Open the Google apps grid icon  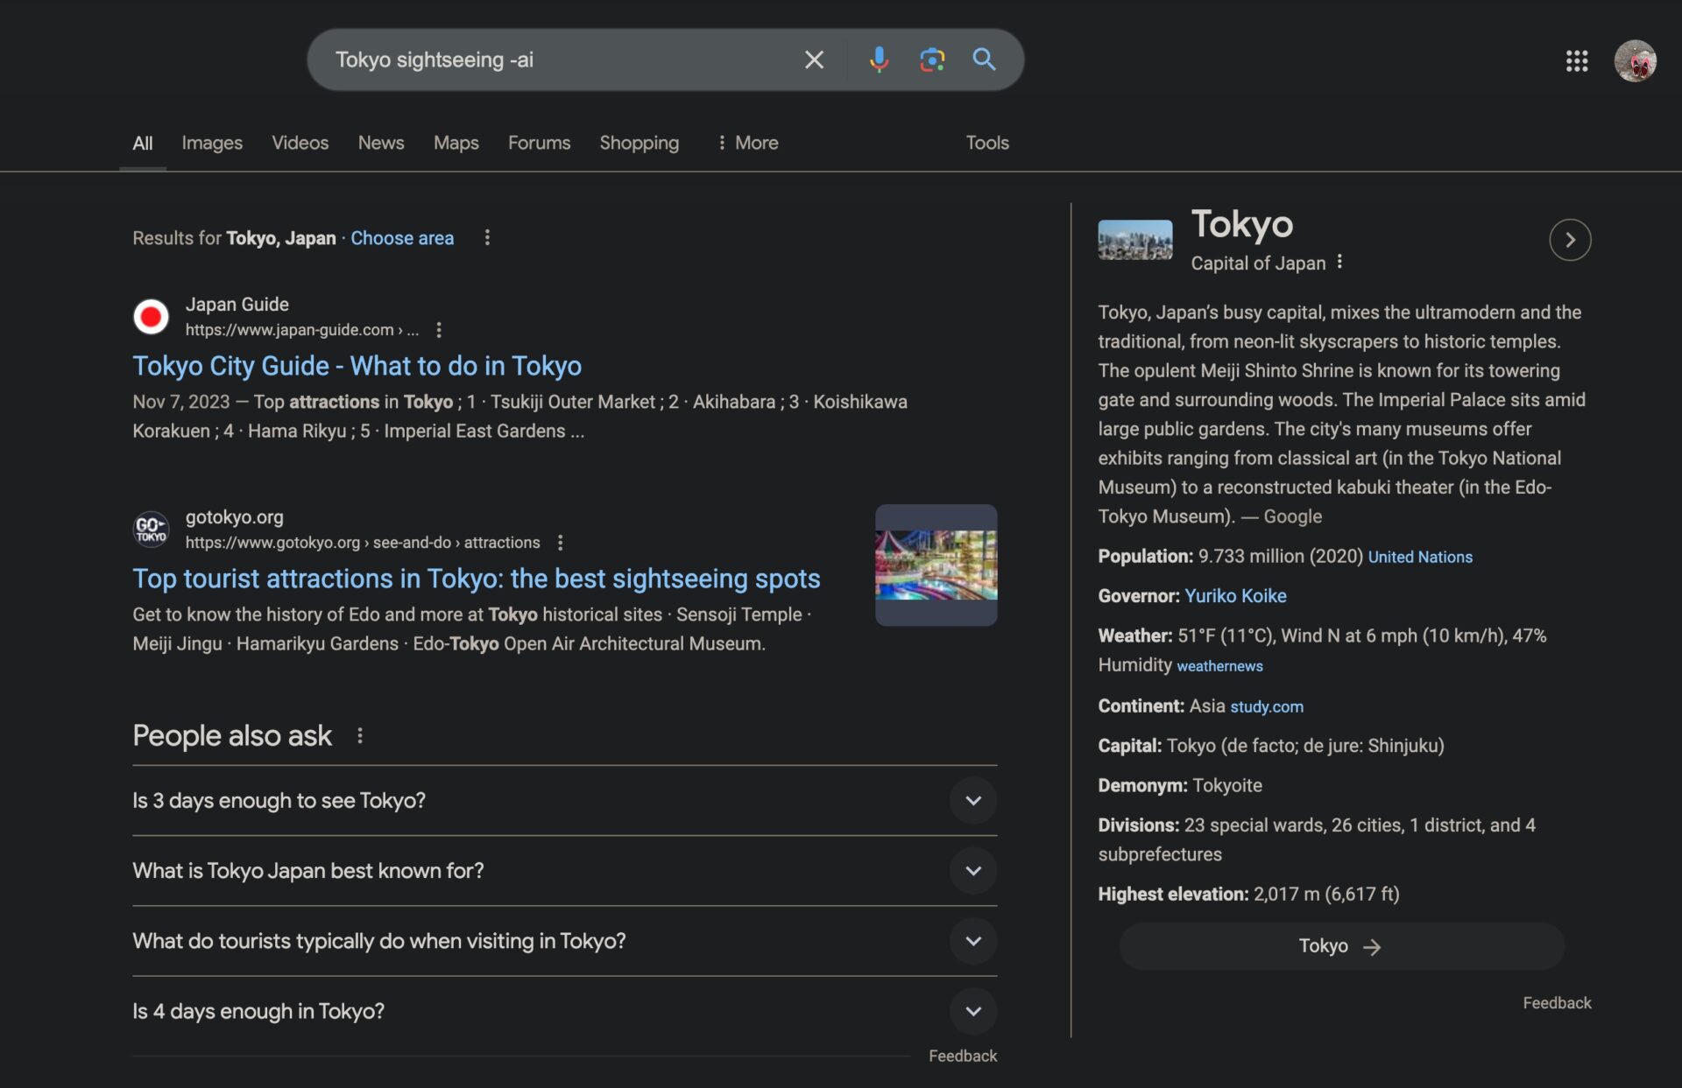(1577, 60)
